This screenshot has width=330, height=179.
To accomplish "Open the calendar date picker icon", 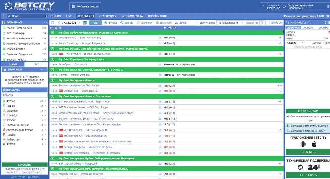I will 85,23.
